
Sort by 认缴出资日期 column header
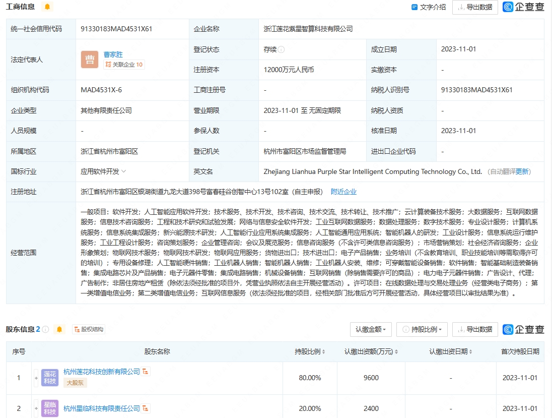pos(451,351)
